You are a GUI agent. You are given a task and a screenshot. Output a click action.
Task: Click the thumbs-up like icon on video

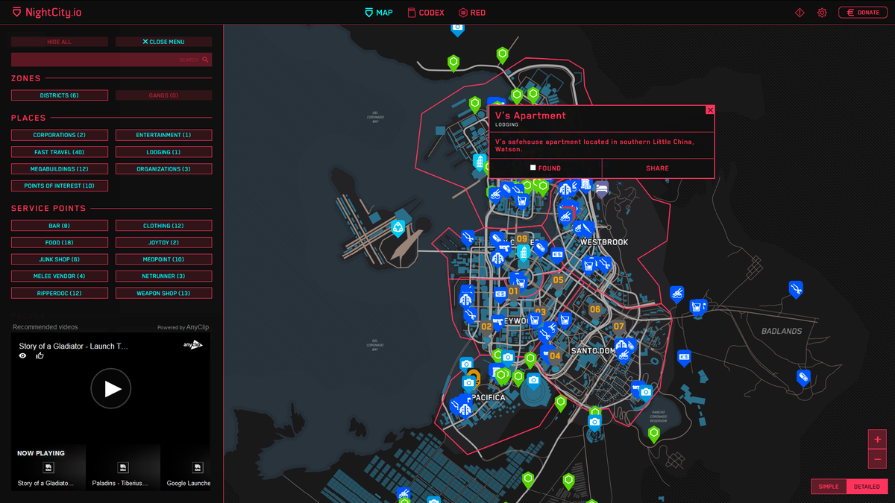[40, 355]
